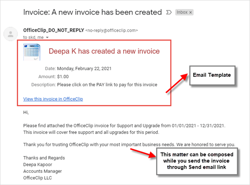Remove the Inbox label using its x

(x=190, y=12)
